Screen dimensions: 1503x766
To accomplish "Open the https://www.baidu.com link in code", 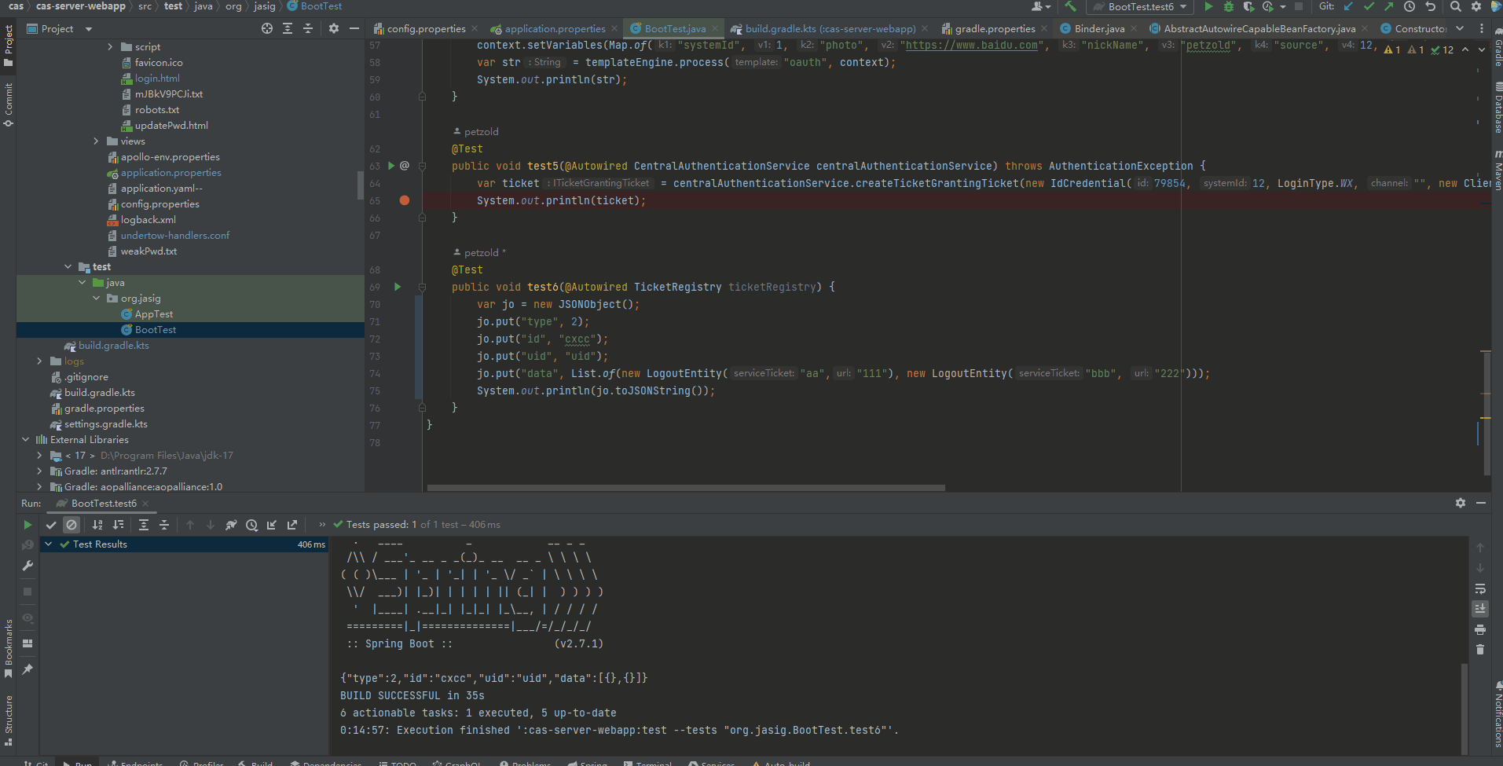I will tap(971, 45).
